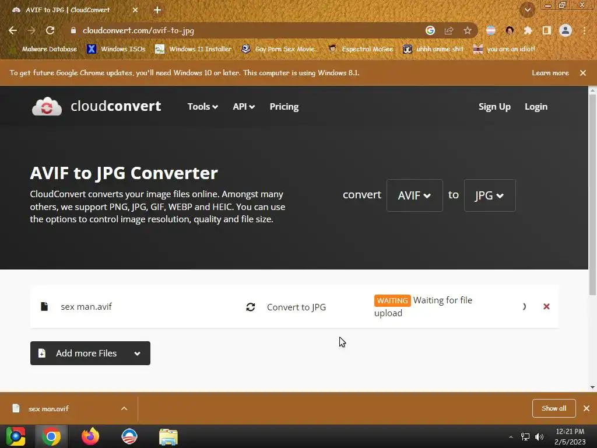Expand the Tools menu
This screenshot has width=597, height=448.
[x=202, y=107]
